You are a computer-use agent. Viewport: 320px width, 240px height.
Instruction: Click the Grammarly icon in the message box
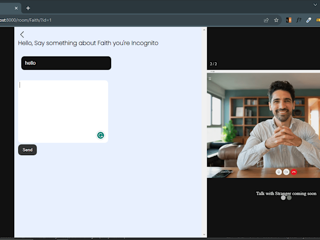point(100,135)
